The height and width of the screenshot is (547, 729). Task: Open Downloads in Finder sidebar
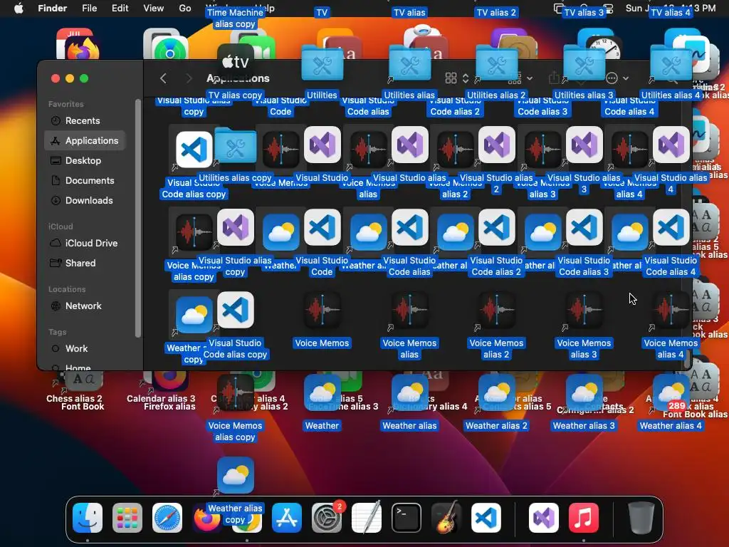pyautogui.click(x=85, y=200)
